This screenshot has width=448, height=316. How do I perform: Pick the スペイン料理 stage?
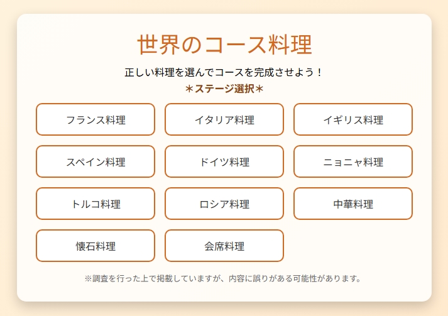coord(96,161)
